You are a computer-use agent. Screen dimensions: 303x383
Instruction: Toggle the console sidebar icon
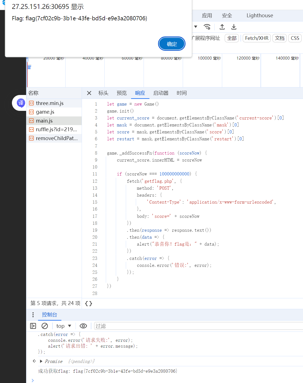tap(33, 326)
